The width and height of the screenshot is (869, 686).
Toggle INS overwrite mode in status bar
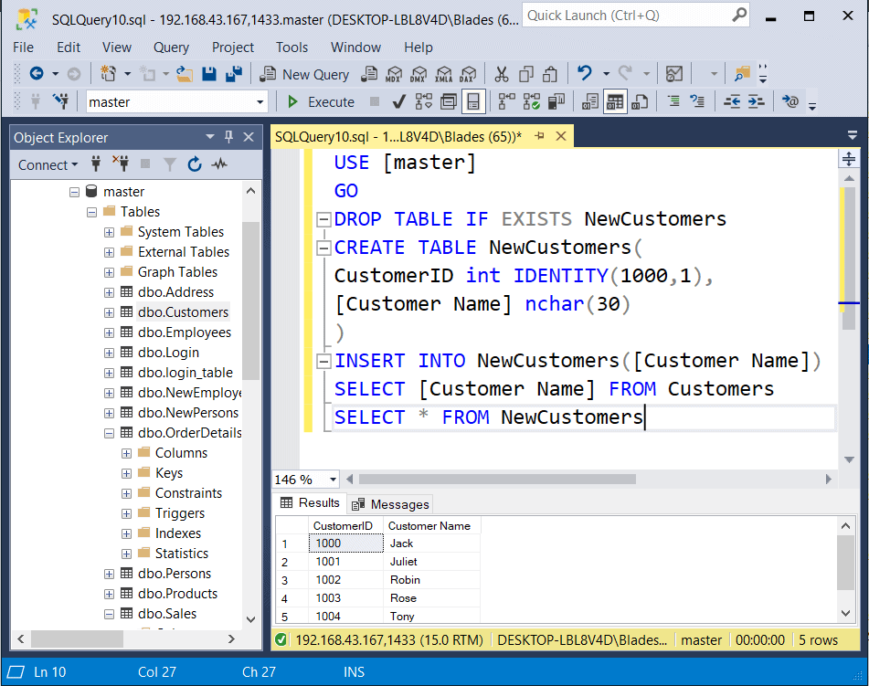pos(354,671)
